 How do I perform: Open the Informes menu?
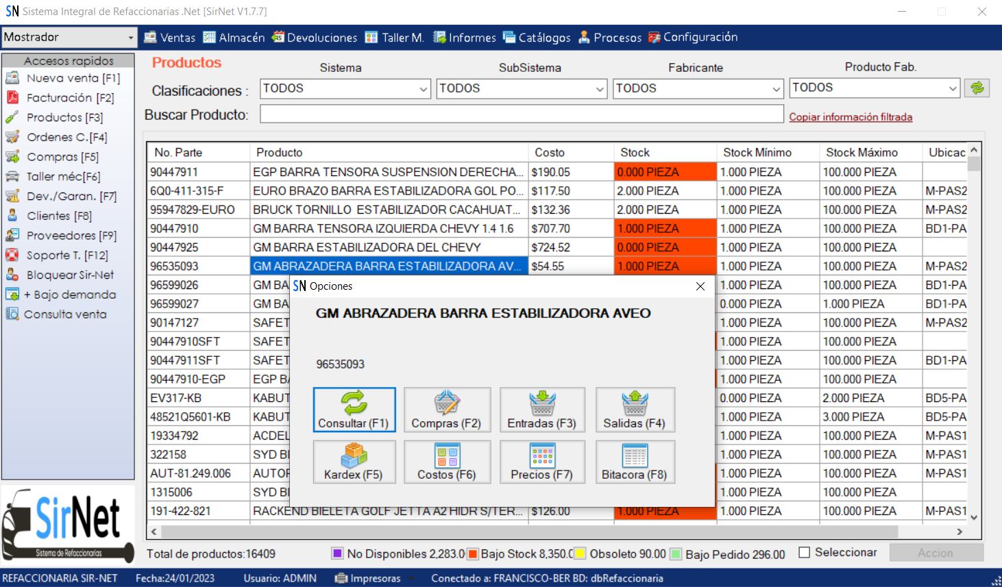[465, 38]
